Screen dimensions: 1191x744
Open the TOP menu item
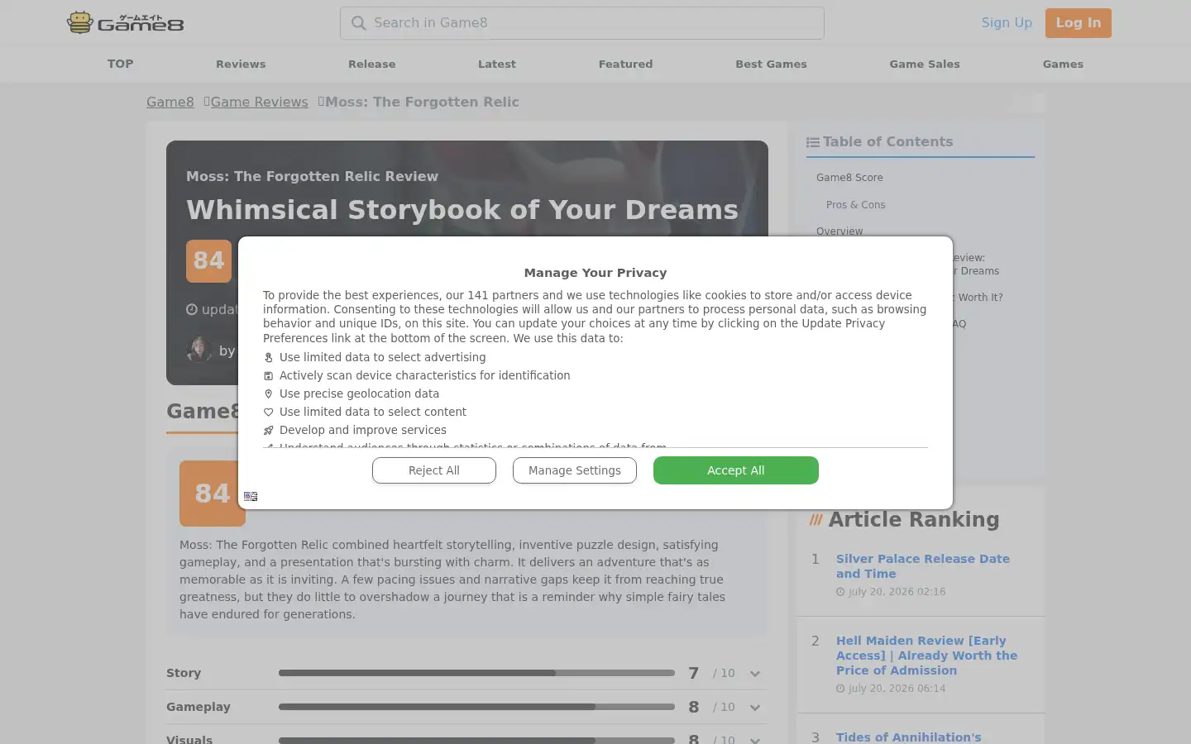tap(120, 64)
